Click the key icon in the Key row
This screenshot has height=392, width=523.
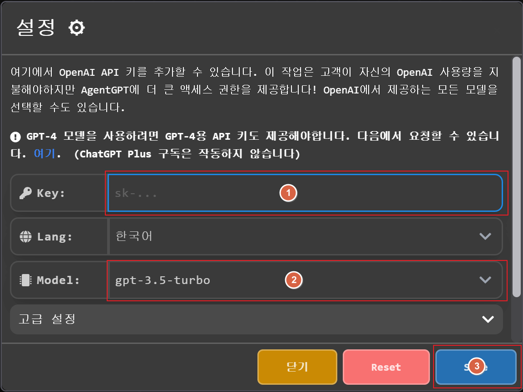click(26, 193)
